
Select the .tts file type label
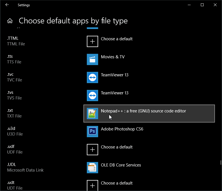point(10,56)
